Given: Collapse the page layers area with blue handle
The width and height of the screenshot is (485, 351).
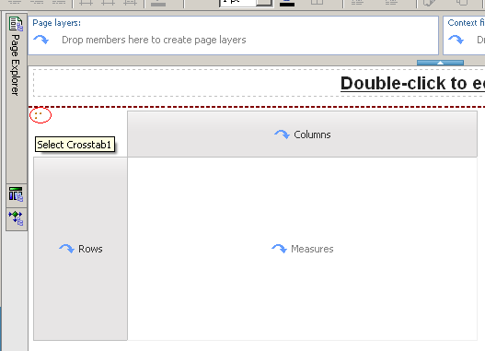Looking at the screenshot, I should click(x=440, y=63).
